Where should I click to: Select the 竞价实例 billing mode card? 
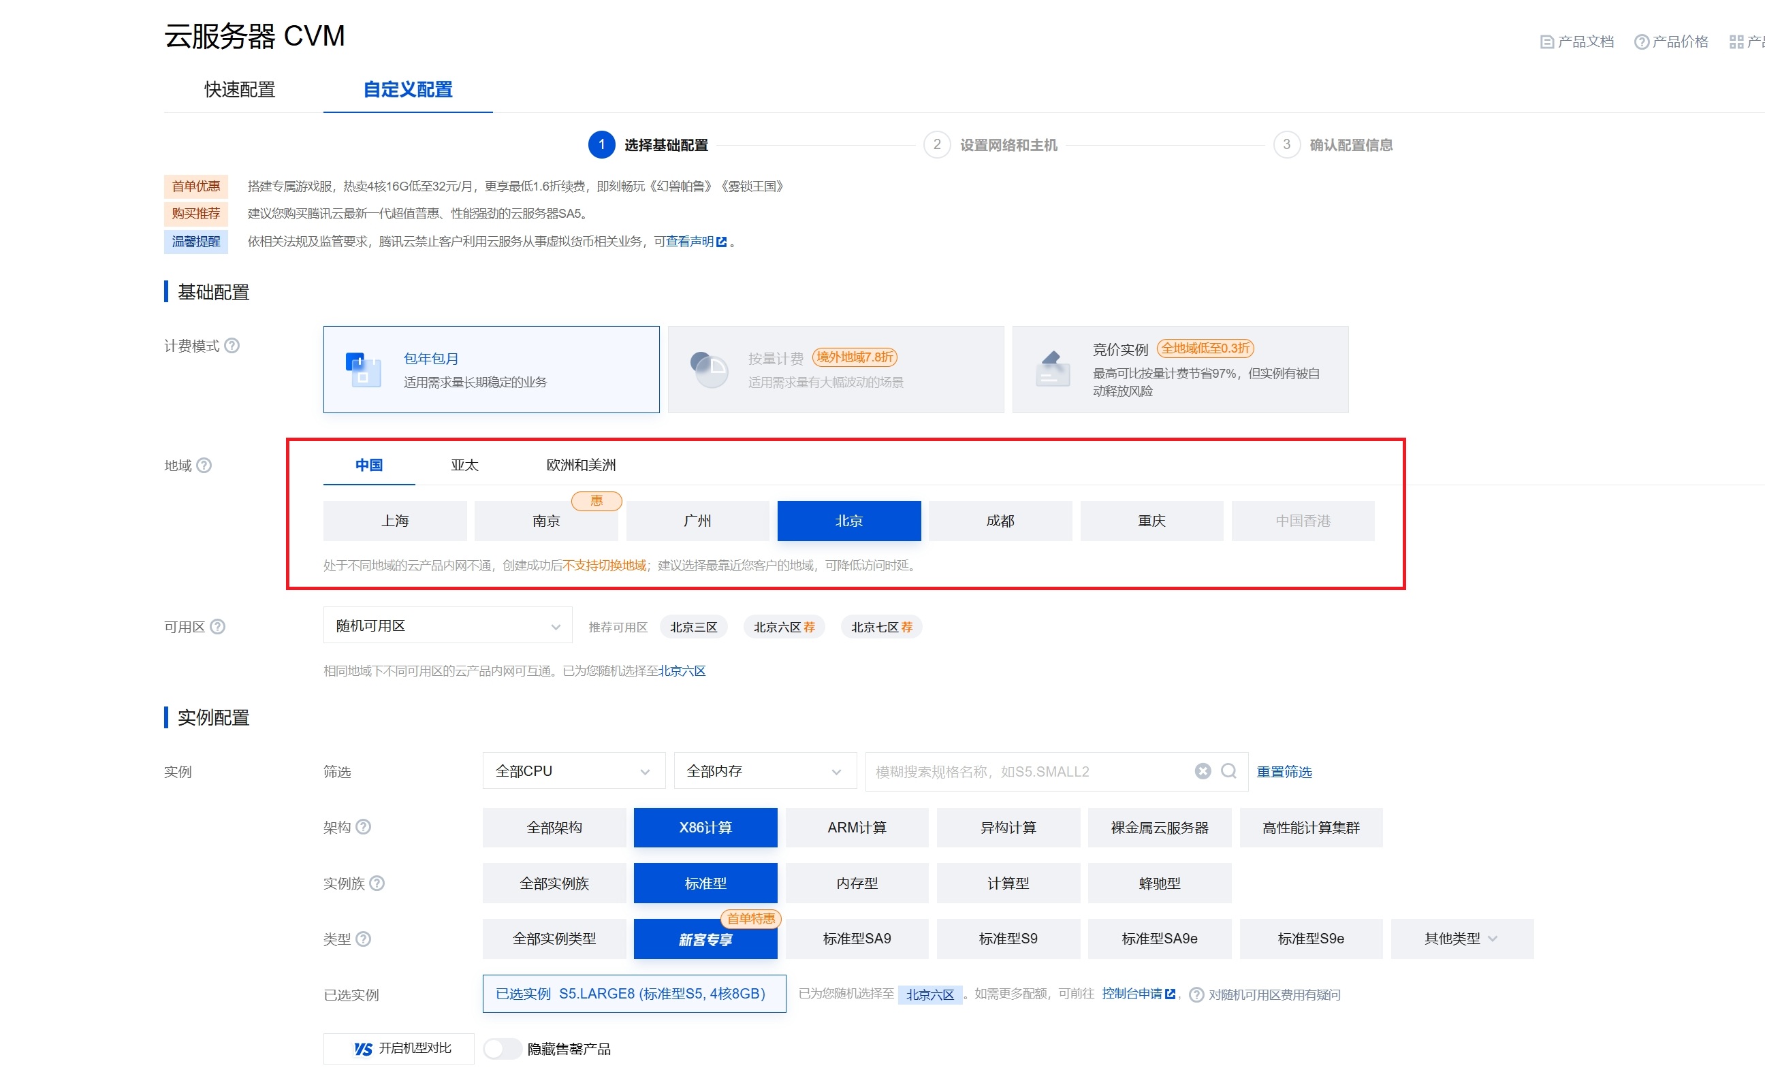1181,370
